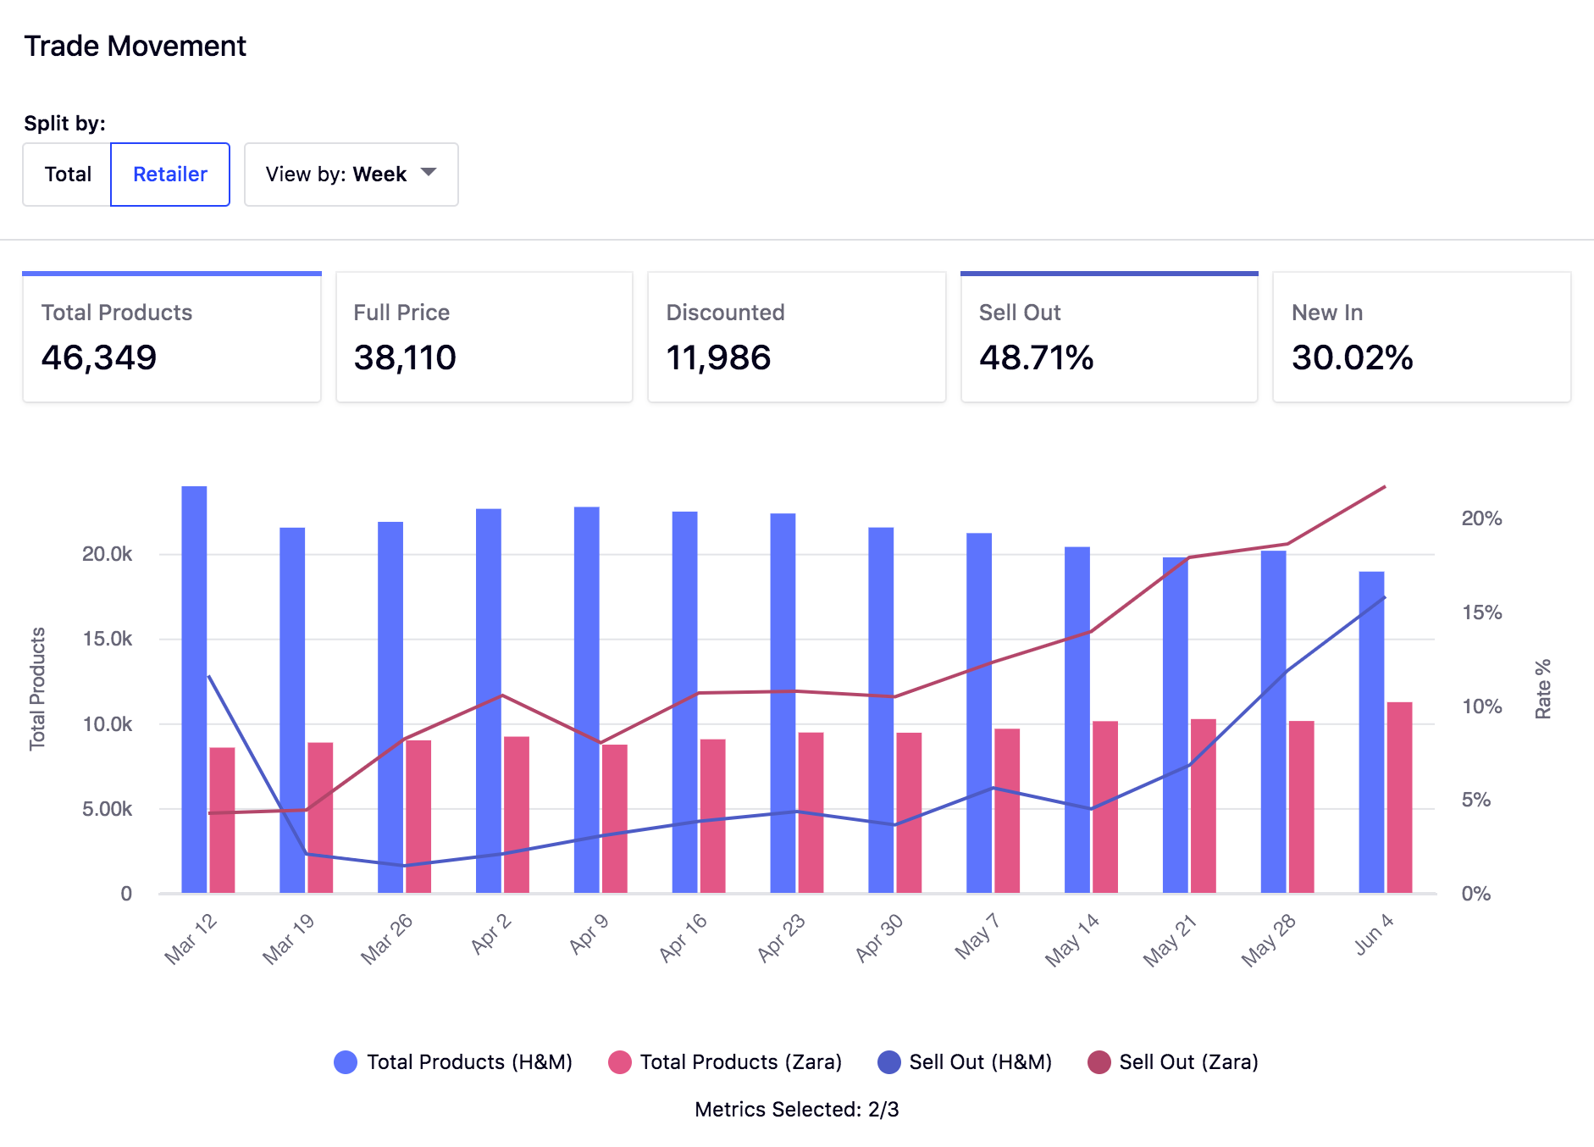Click the H&M bar for May 28
This screenshot has width=1594, height=1147.
(x=1273, y=722)
